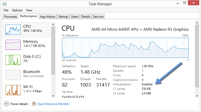Click the Resource Monitor icon
The width and height of the screenshot is (201, 112).
click(34, 104)
